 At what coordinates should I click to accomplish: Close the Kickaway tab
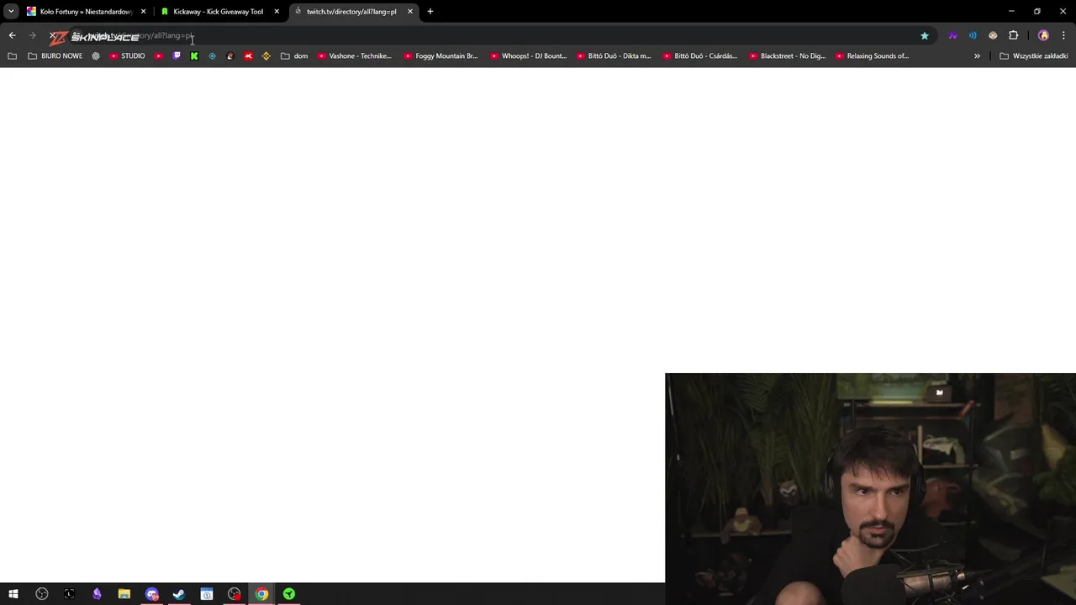point(277,12)
